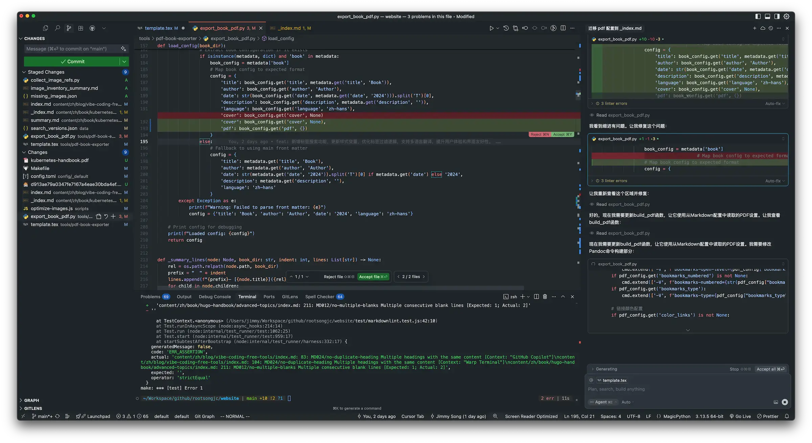Toggle the bottom panel layout icon
The width and height of the screenshot is (812, 443).
click(x=767, y=16)
